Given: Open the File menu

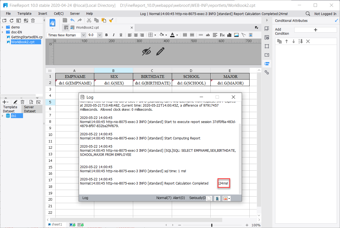Looking at the screenshot, I should (x=8, y=14).
